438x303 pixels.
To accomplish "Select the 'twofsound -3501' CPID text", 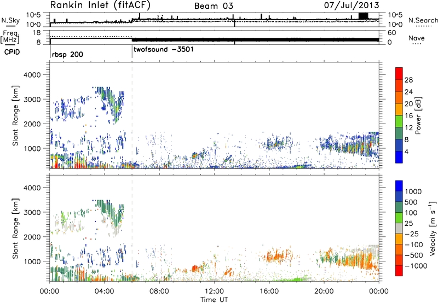I will click(x=164, y=49).
